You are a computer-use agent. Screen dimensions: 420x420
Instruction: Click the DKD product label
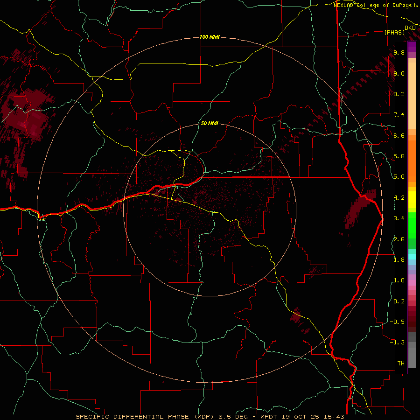[x=410, y=28]
